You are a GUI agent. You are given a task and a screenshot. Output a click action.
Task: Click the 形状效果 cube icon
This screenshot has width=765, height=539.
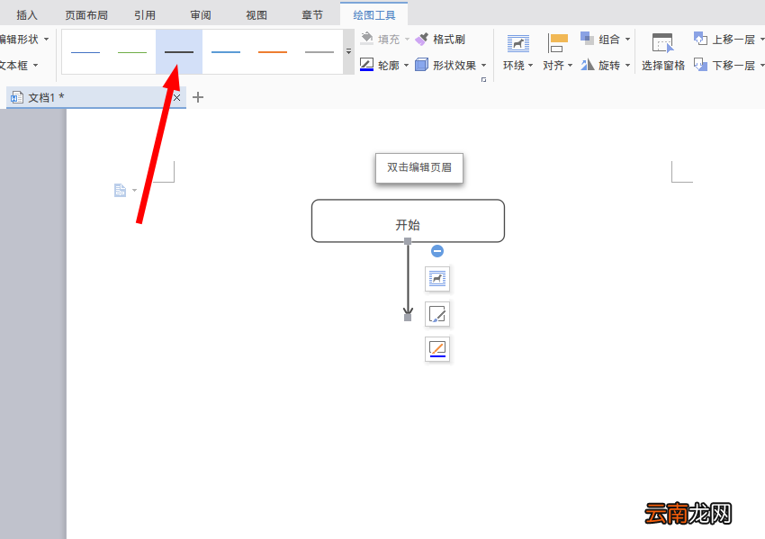pos(421,65)
